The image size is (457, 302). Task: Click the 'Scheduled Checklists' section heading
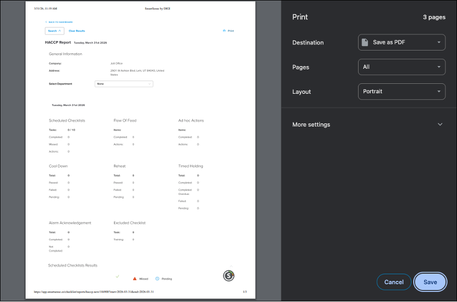point(67,120)
